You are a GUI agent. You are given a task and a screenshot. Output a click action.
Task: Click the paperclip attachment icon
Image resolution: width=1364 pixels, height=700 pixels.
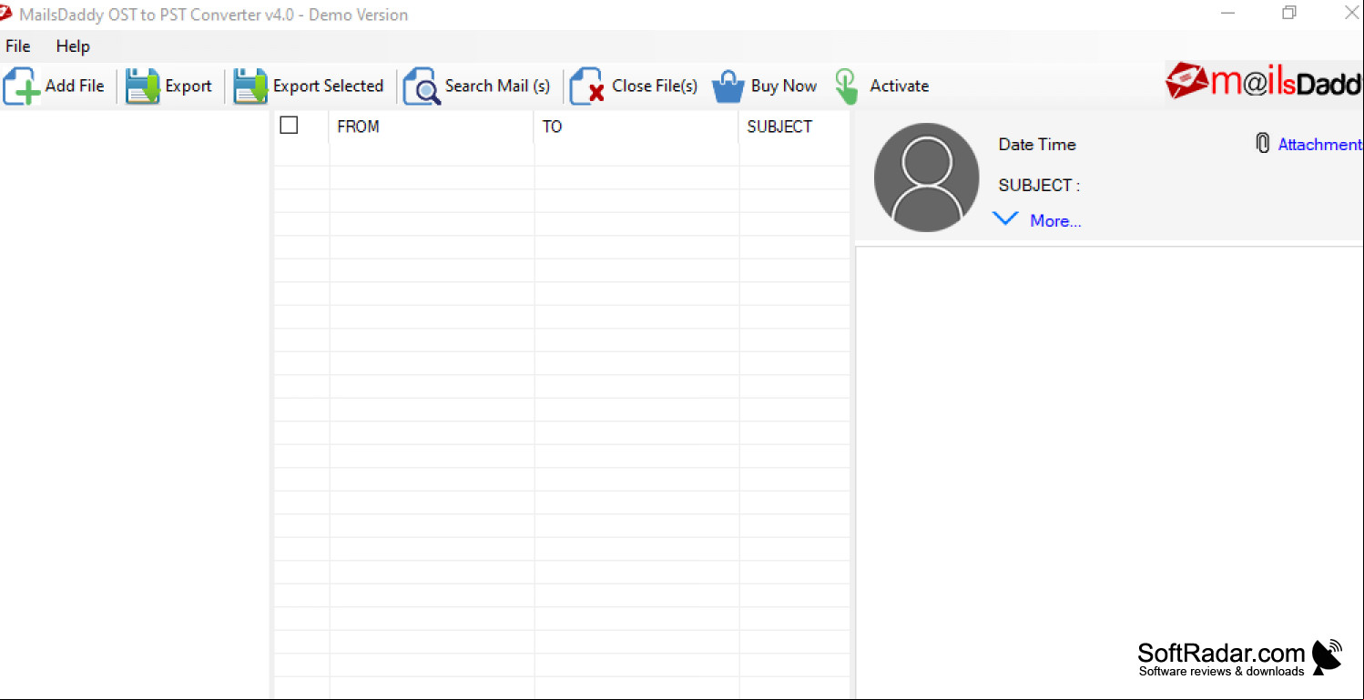point(1263,143)
